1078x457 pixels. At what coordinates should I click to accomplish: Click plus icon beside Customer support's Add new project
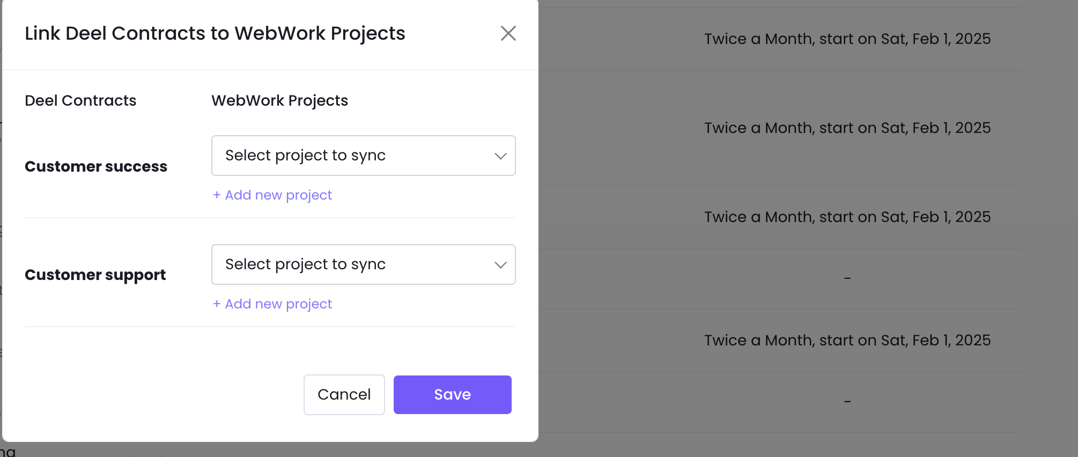tap(217, 304)
